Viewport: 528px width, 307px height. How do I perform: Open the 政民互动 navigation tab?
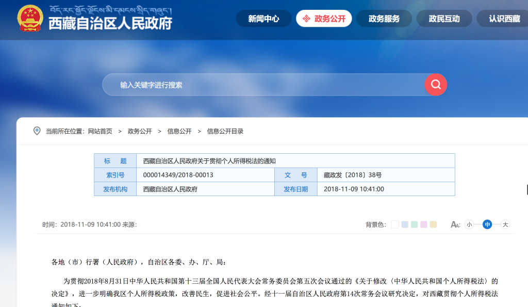[444, 19]
